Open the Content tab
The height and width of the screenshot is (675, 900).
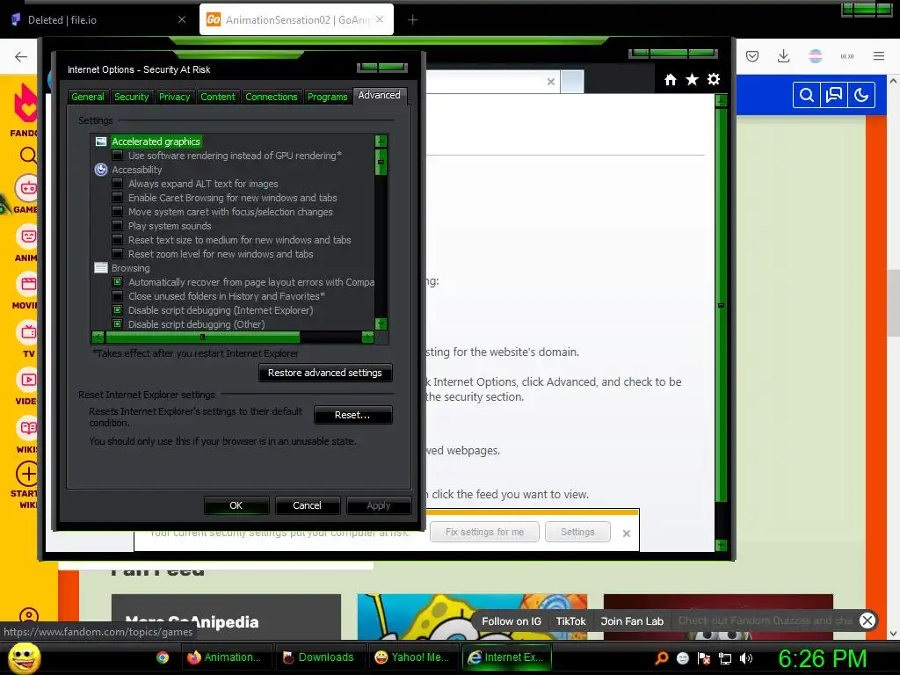(218, 97)
